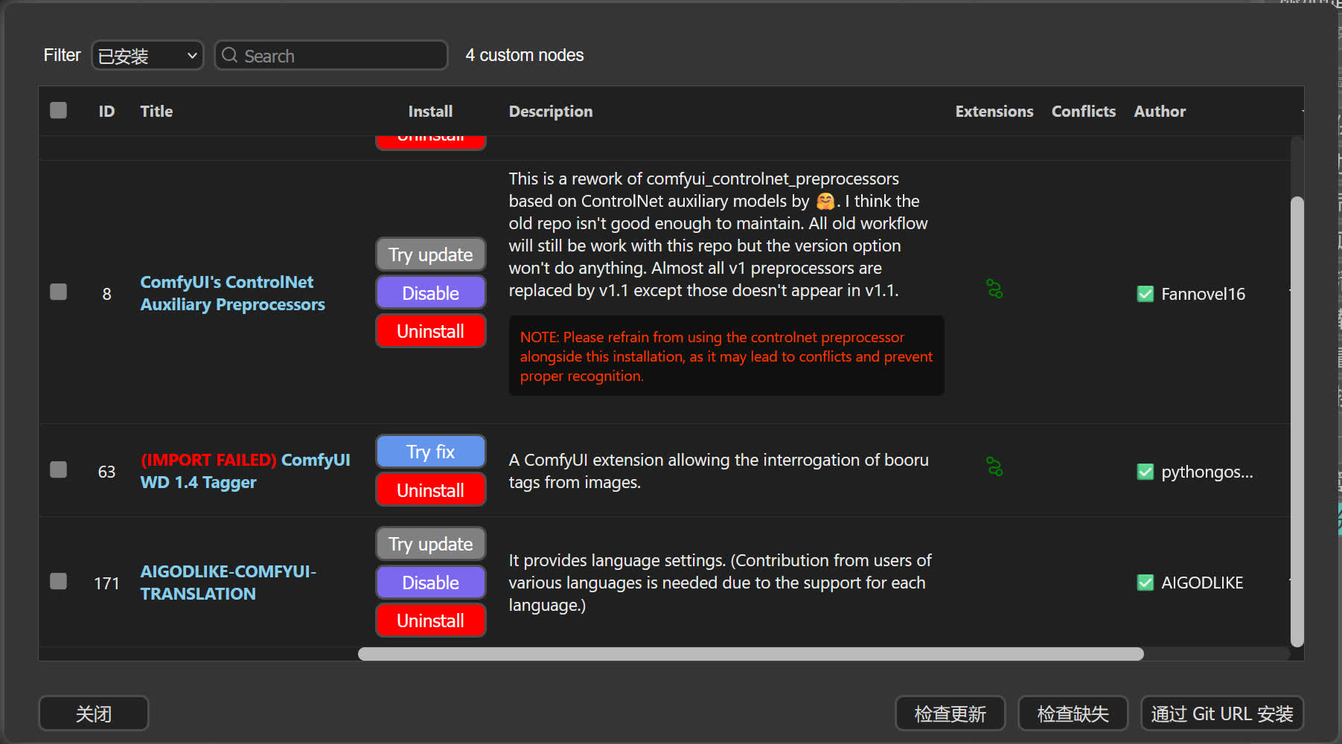Open the extension details icon for ControlNet Auxiliary Preprocessors
This screenshot has width=1342, height=744.
pyautogui.click(x=994, y=289)
